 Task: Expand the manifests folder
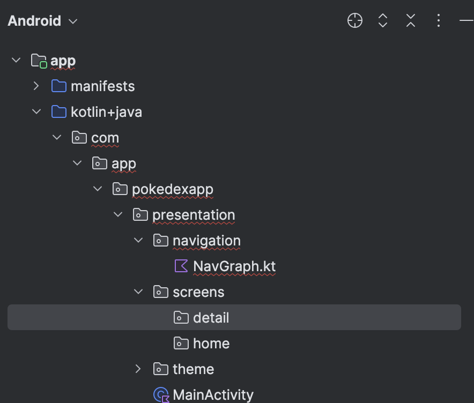[36, 86]
